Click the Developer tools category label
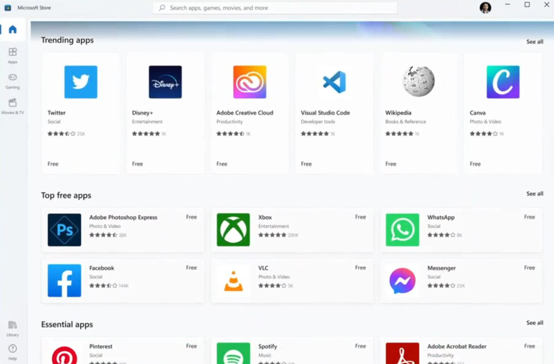 pyautogui.click(x=318, y=121)
